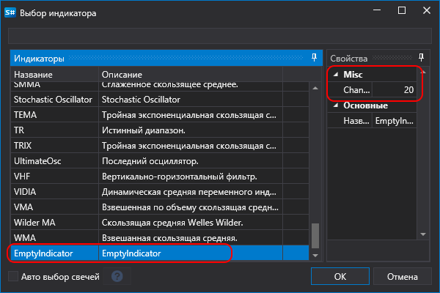Enable the Авто выбор свечей checkbox
440x293 pixels.
coord(13,276)
